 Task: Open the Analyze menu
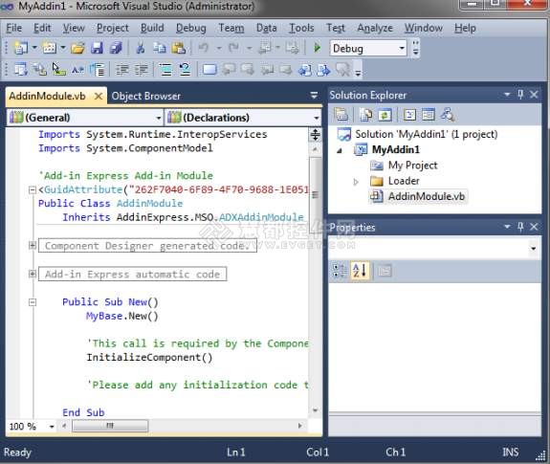[x=375, y=28]
